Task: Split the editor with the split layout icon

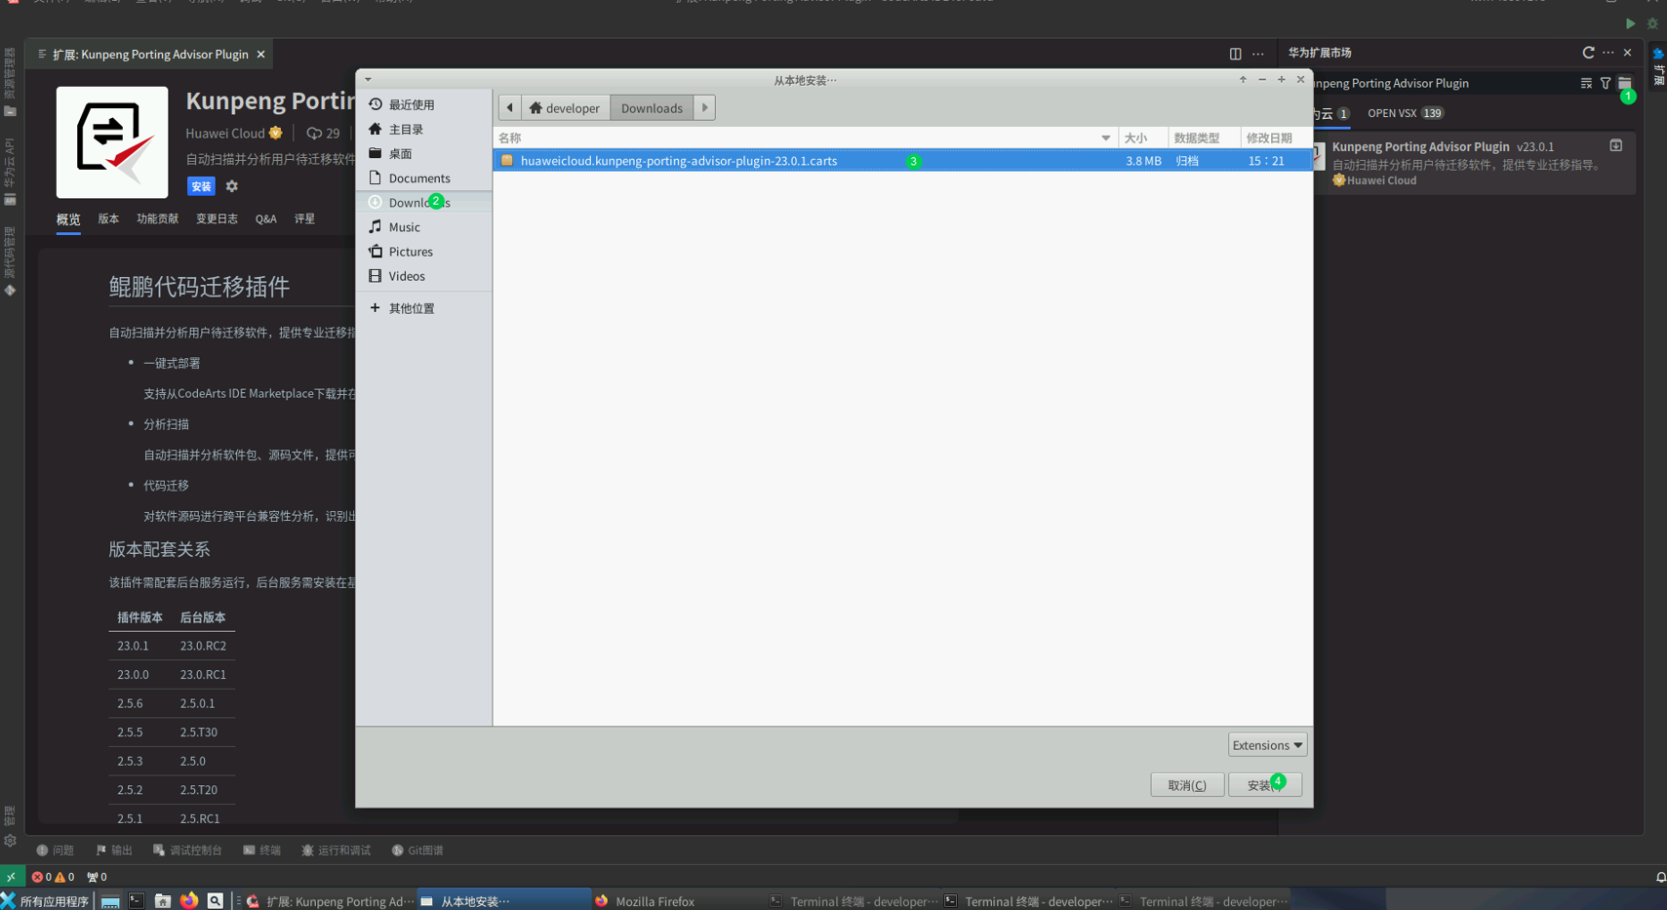Action: 1235,55
